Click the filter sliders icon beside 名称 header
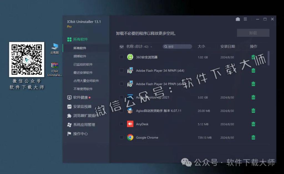 (x=121, y=47)
